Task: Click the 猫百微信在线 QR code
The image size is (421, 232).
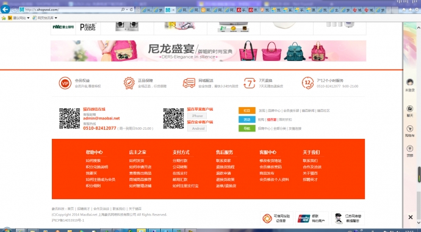Action: (x=70, y=118)
